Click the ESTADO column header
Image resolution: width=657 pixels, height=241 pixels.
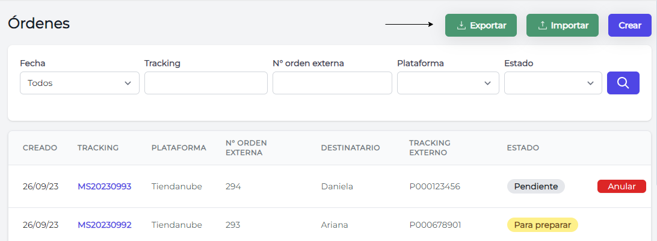pos(523,148)
